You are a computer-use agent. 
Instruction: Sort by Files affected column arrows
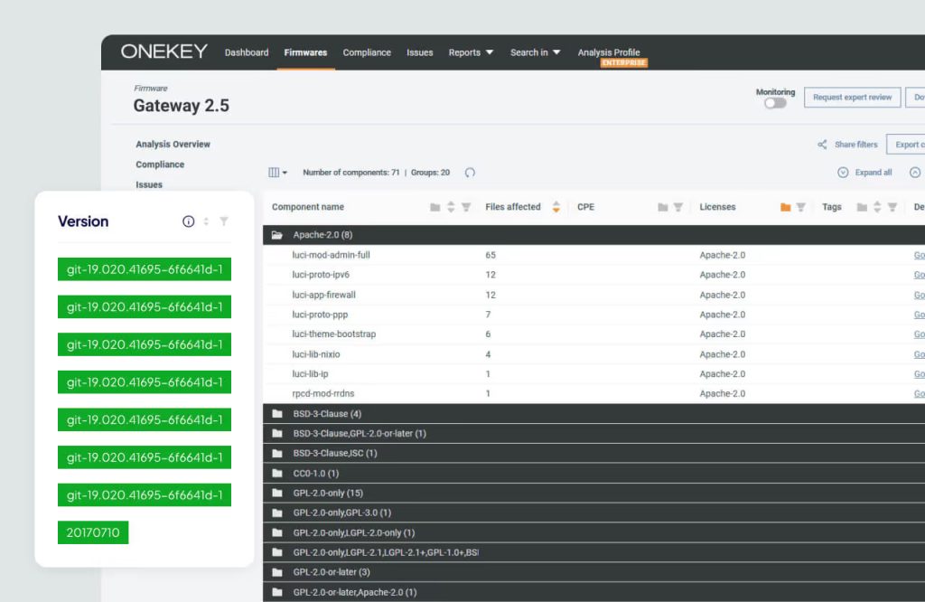(556, 207)
